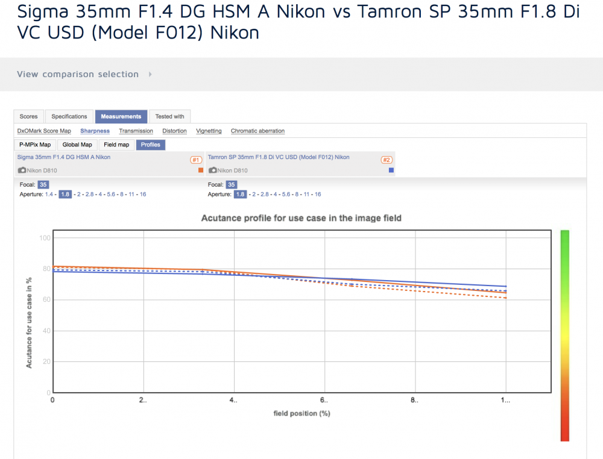
Task: Select aperture 1.4 for the Sigma lens
Action: point(49,195)
